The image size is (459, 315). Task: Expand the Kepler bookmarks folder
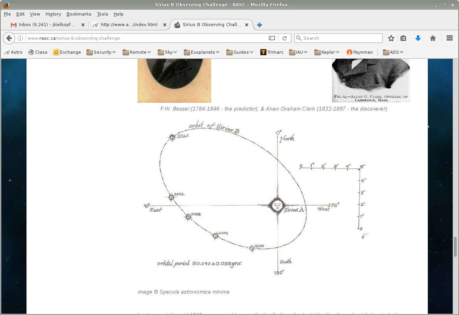coord(327,52)
